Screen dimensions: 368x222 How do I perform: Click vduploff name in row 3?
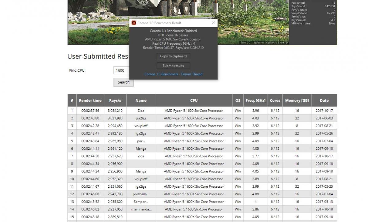141,126
